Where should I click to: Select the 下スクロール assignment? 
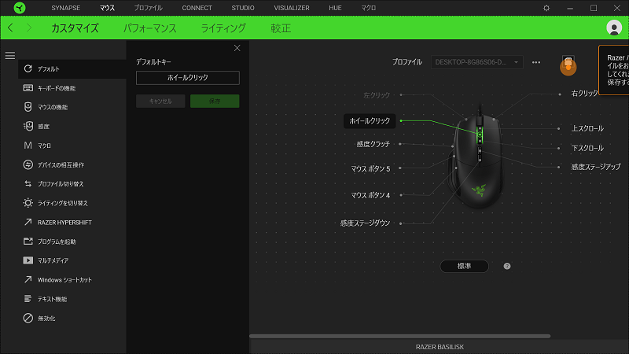tap(587, 148)
